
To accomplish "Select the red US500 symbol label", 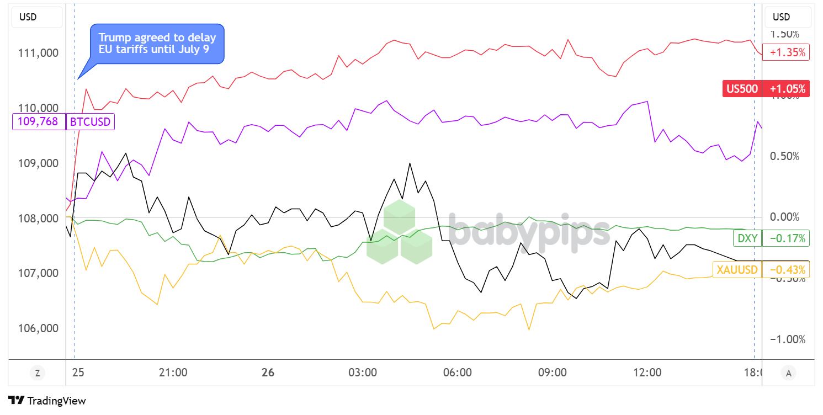I will [x=742, y=88].
